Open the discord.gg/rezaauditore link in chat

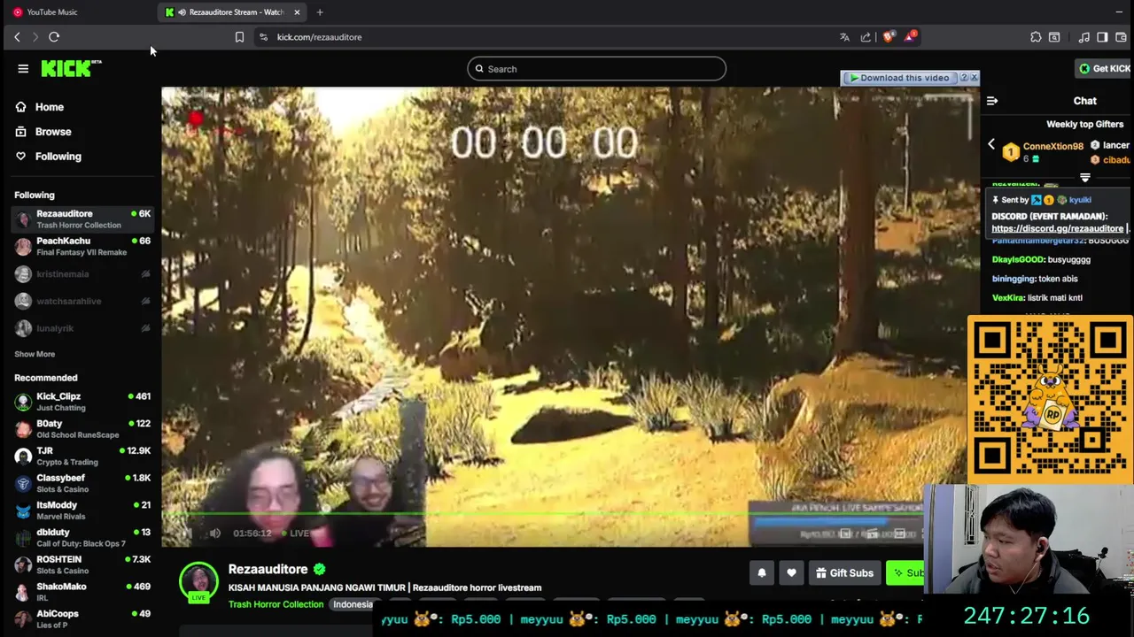coord(1057,228)
